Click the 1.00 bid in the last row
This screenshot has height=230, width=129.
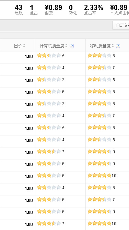coord(29,225)
